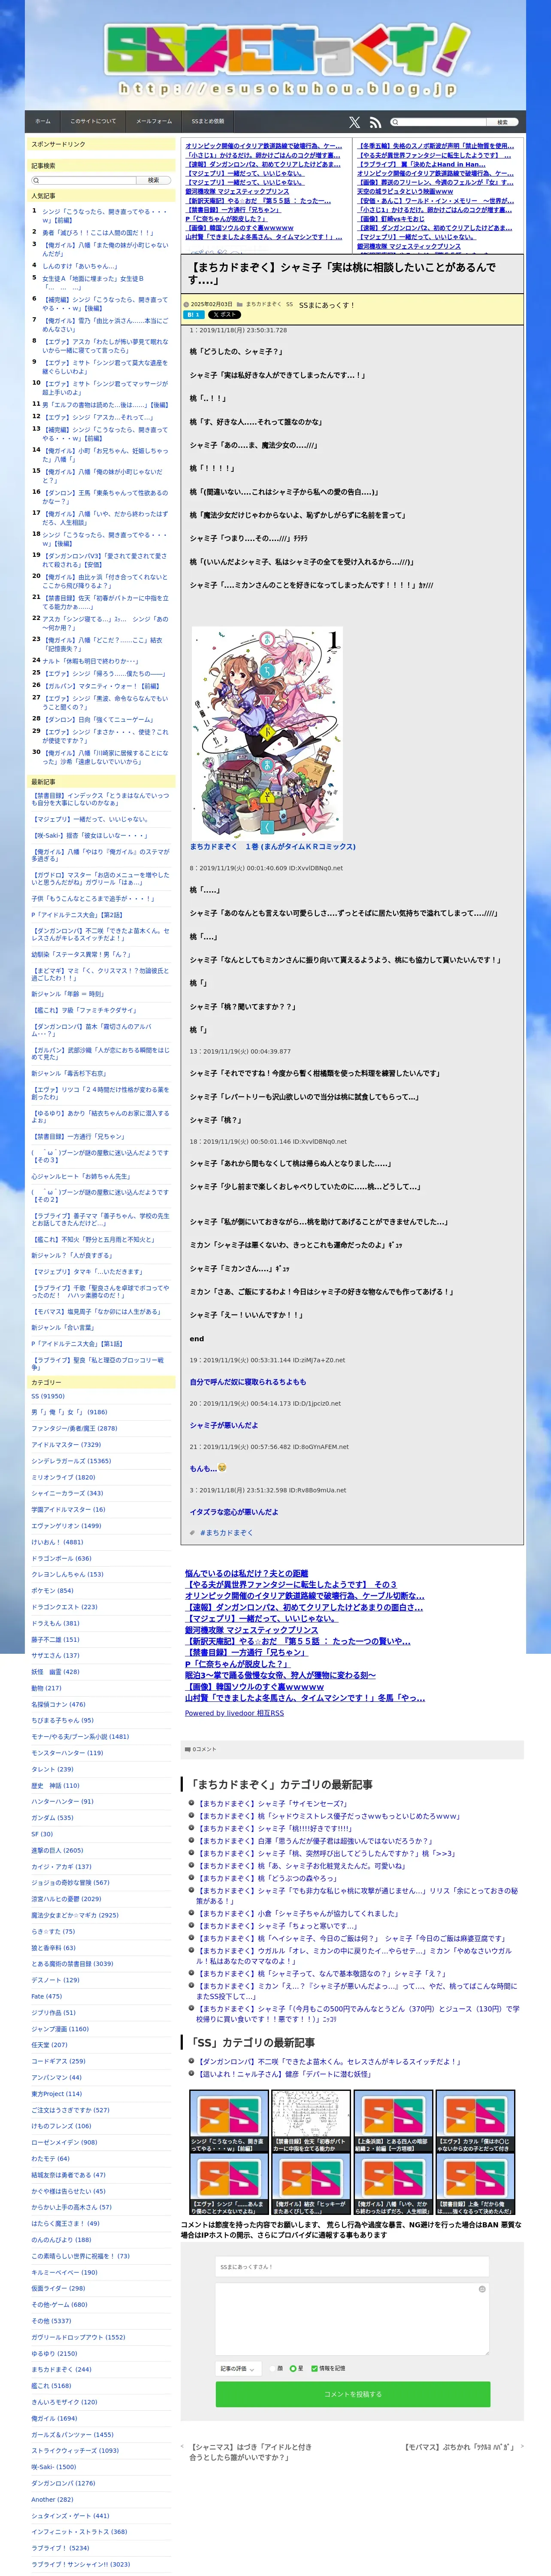The image size is (551, 2576).
Task: Open category まちカドまぞく (244) in sidebar
Action: click(x=61, y=2369)
